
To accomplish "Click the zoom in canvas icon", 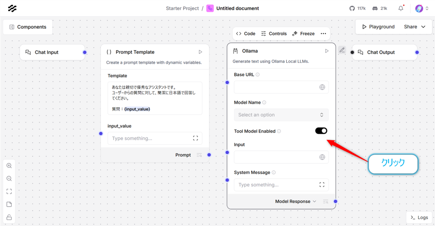I will (9, 165).
